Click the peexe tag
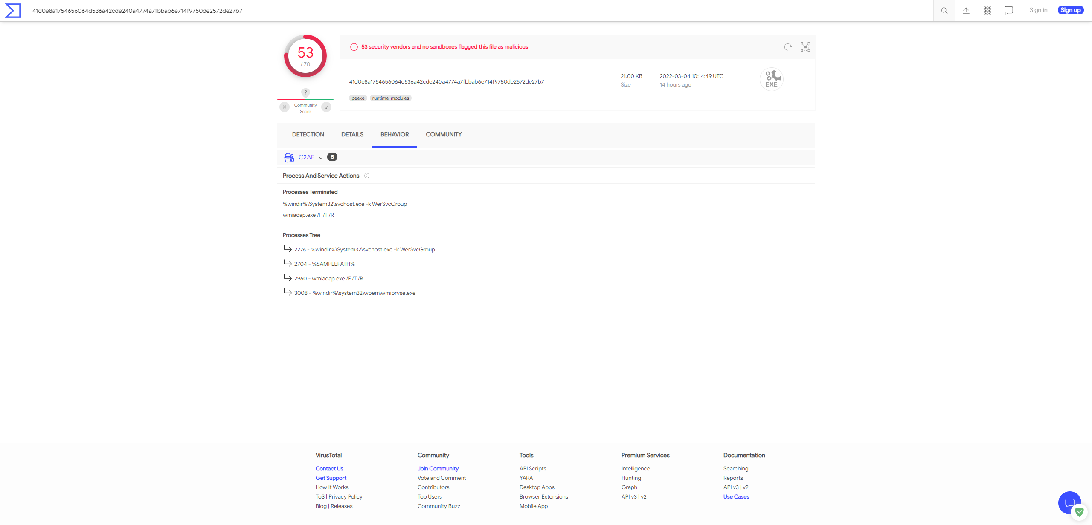 click(358, 98)
